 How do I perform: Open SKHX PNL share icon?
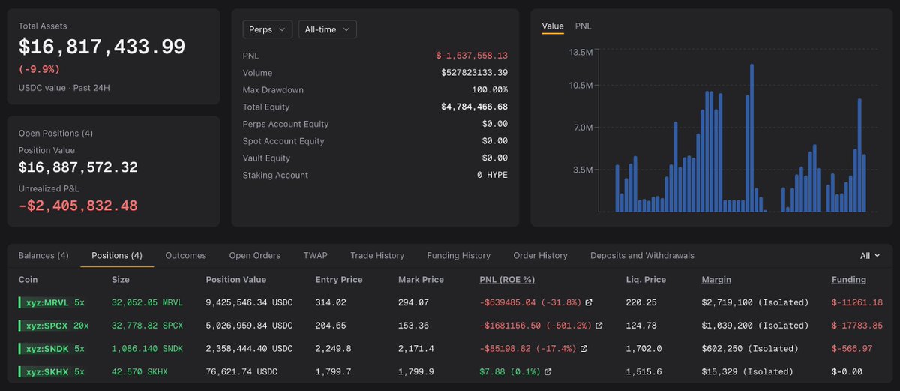click(x=547, y=371)
